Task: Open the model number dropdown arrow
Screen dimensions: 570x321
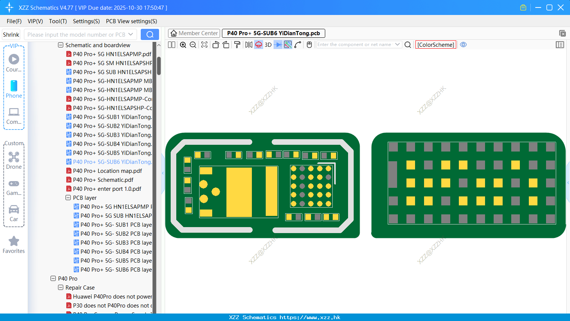Action: pyautogui.click(x=131, y=34)
